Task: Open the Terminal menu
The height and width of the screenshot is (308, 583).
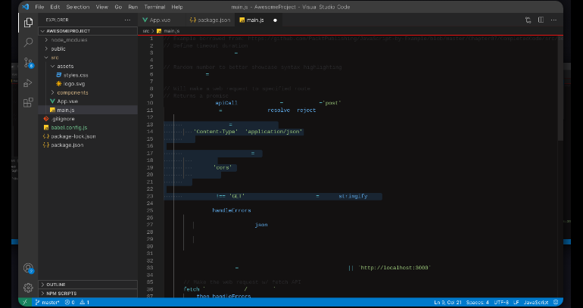Action: [154, 7]
